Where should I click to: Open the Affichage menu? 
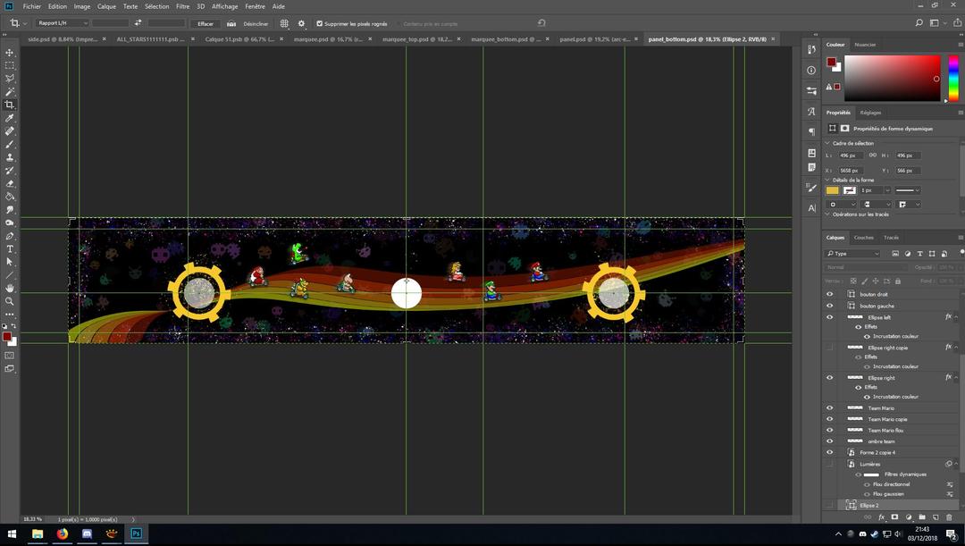pos(224,6)
